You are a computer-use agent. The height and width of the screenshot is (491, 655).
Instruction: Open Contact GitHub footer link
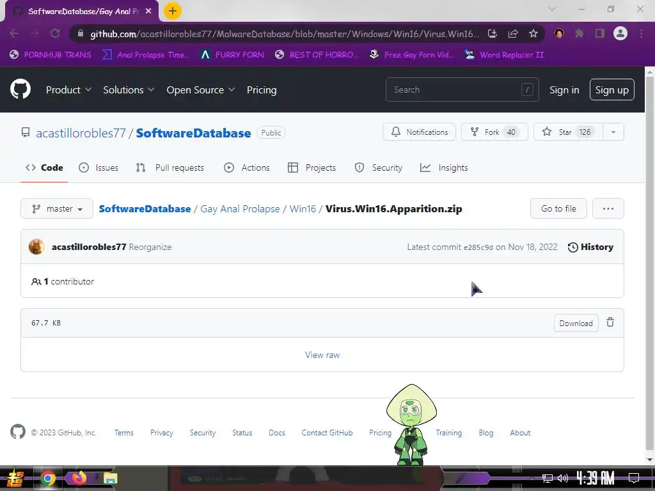(x=327, y=433)
